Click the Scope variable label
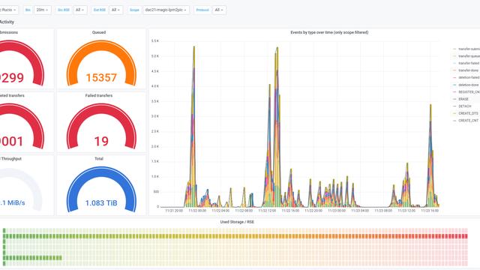This screenshot has width=480, height=270. 134,10
